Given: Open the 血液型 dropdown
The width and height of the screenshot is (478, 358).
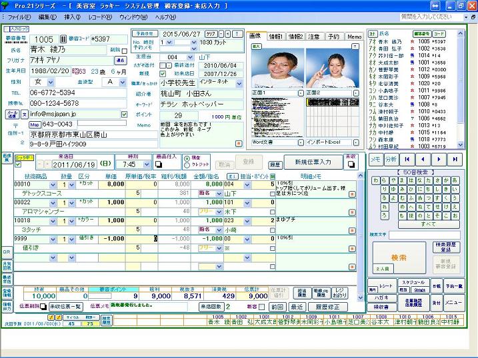Looking at the screenshot, I should point(122,82).
